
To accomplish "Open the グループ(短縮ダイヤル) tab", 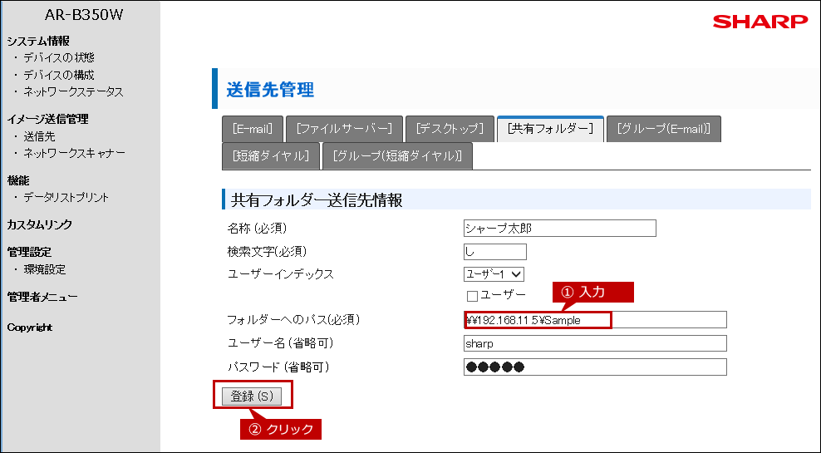I will [x=397, y=155].
